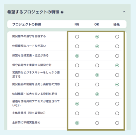Select NG for 仕様理解のハードルが高い

[x=77, y=46]
